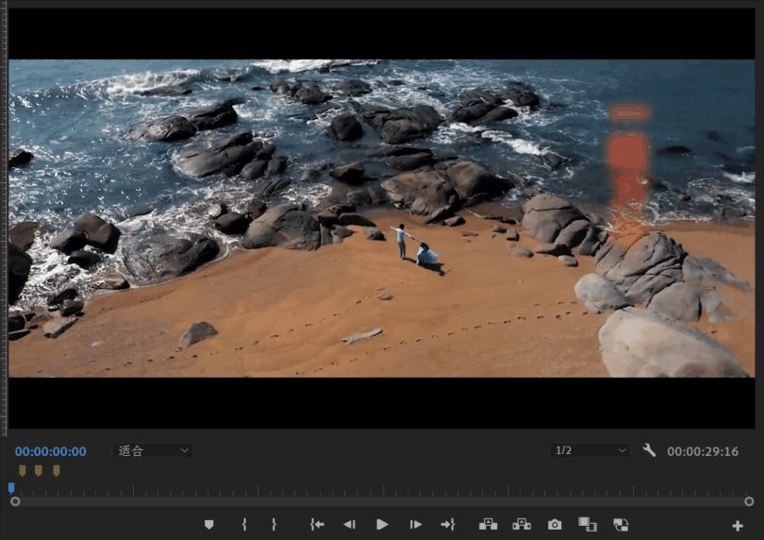The image size is (764, 540).
Task: Click the second yellow timeline marker
Action: tap(39, 470)
